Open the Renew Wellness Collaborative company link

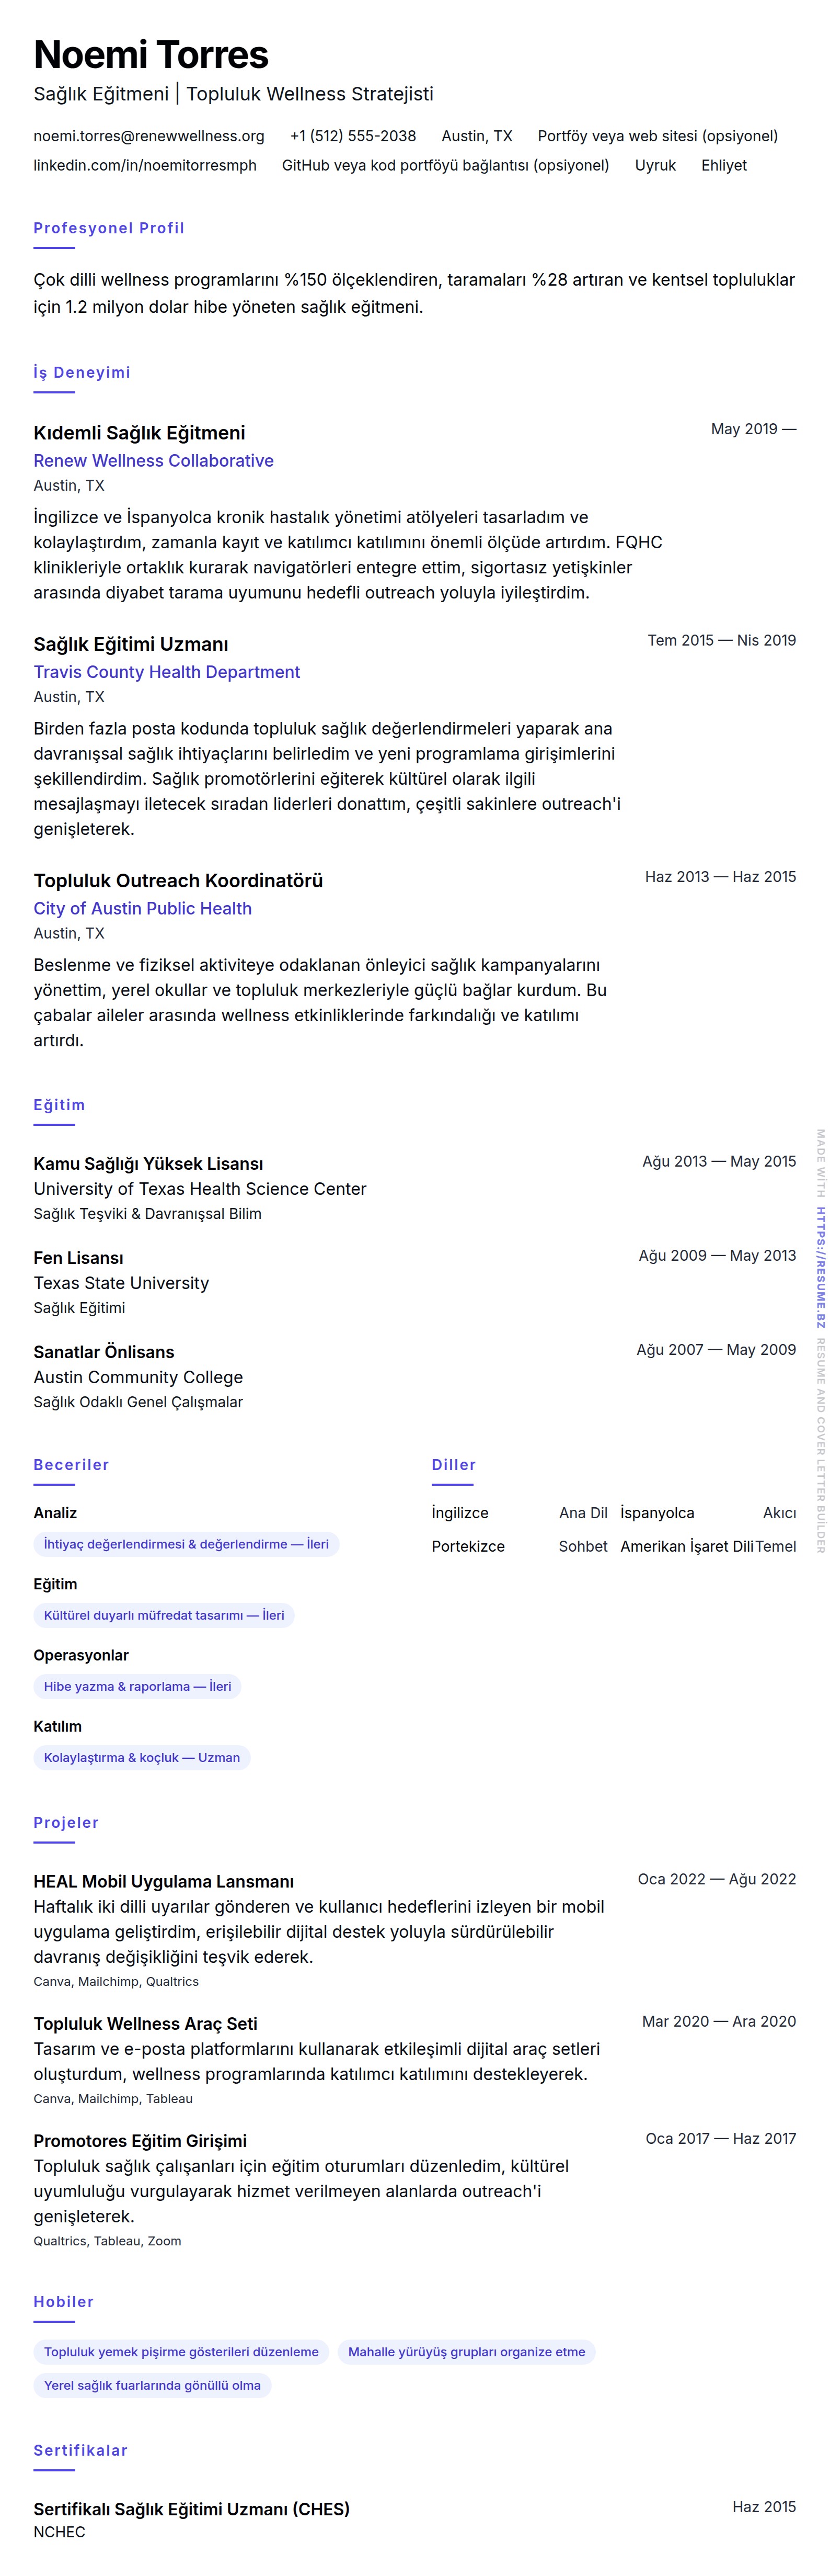point(153,460)
